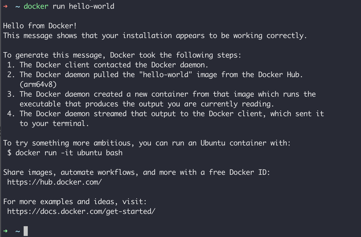Image resolution: width=361 pixels, height=237 pixels.
Task: Click the "hello-world" argument in typed command
Action: coord(92,6)
